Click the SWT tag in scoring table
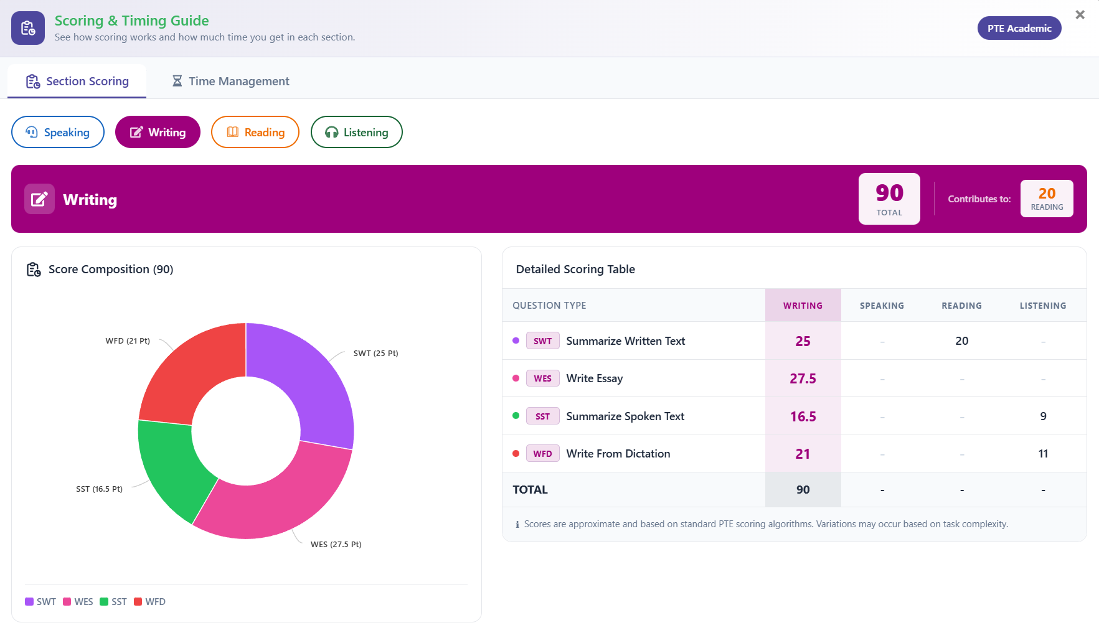This screenshot has width=1099, height=638. [542, 341]
